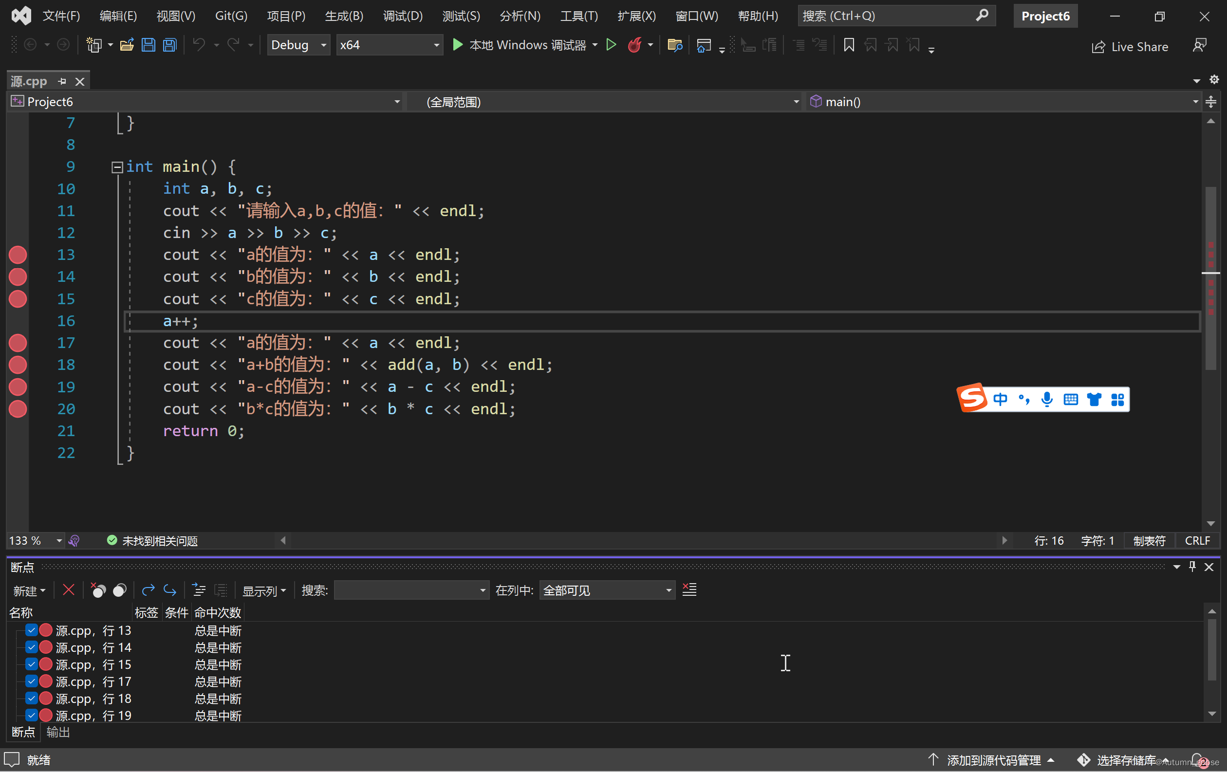Screen dimensions: 1227x772
Task: Uncheck the breakpoint for 源.cpp line 13
Action: pyautogui.click(x=32, y=630)
